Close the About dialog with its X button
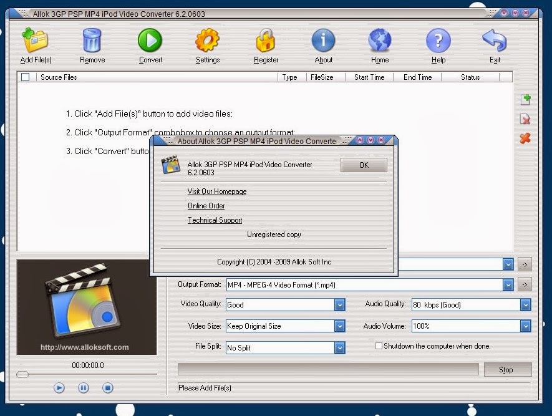 pos(381,140)
